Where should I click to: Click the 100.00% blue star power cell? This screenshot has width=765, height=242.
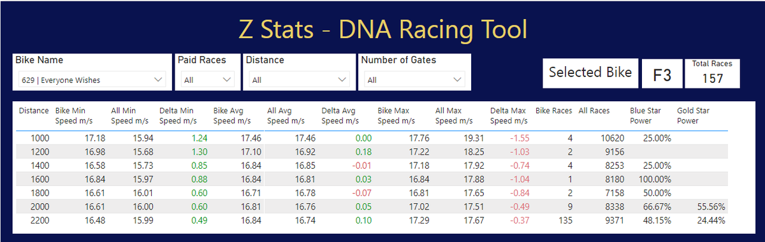click(x=655, y=179)
